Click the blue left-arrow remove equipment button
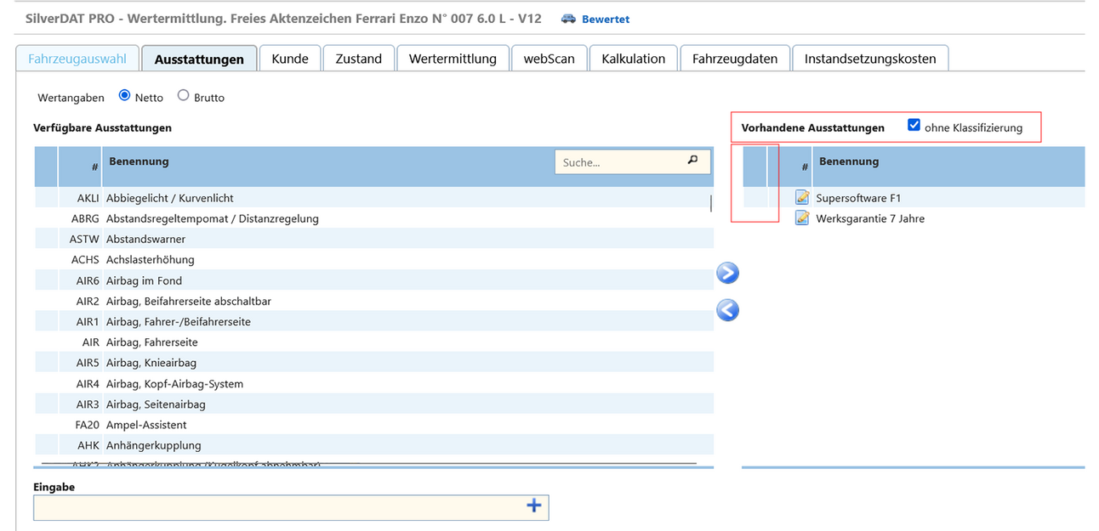 tap(727, 310)
